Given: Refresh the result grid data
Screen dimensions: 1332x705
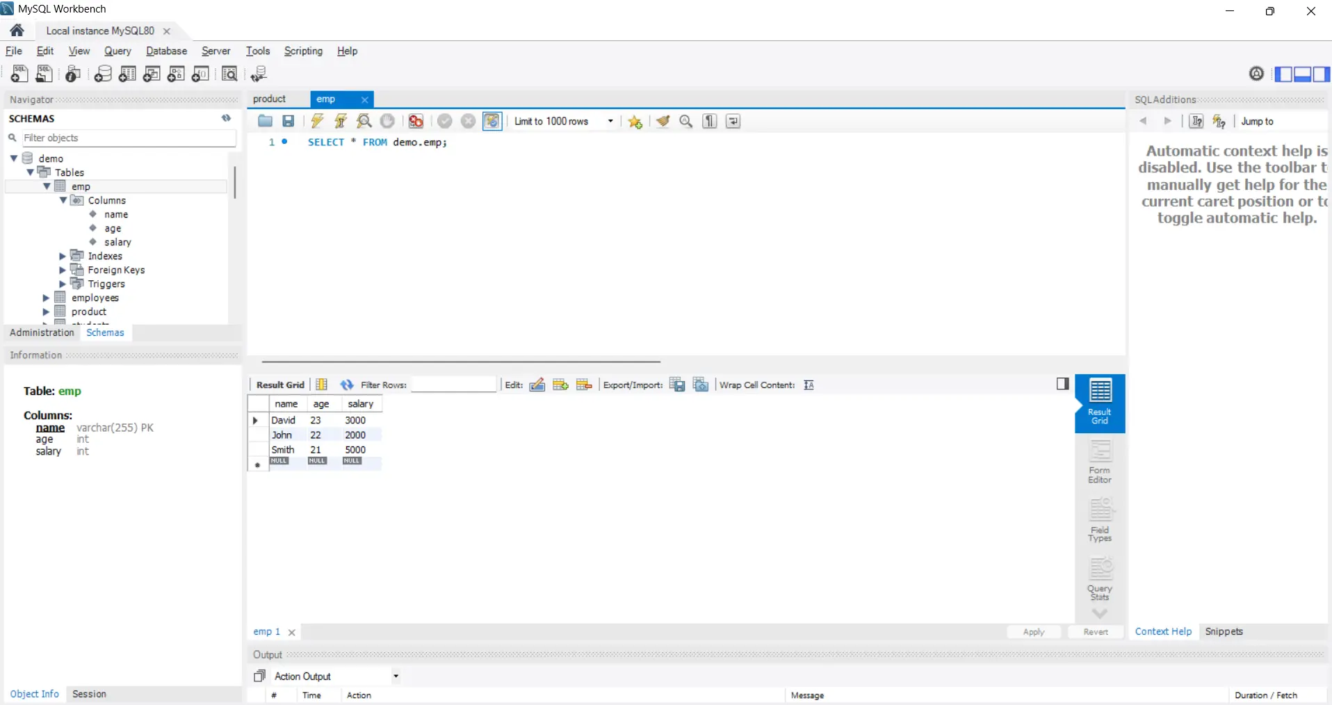Looking at the screenshot, I should click(347, 384).
